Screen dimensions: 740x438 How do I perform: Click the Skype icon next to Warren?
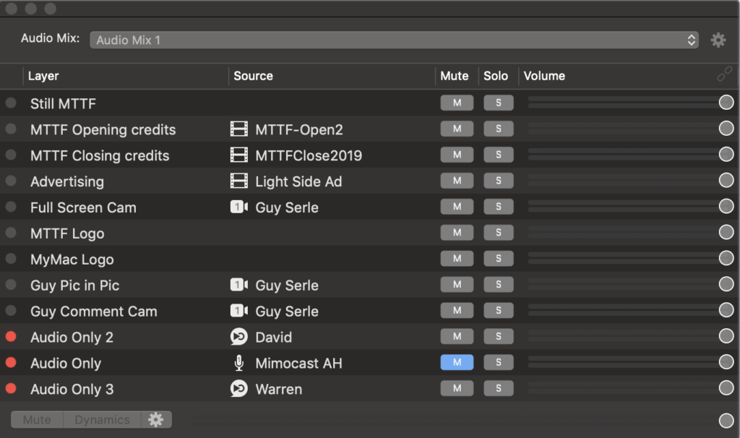point(238,388)
